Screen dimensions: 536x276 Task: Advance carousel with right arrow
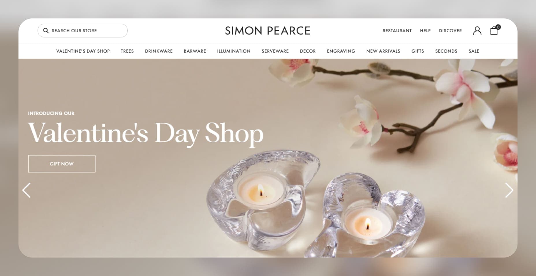coord(509,190)
